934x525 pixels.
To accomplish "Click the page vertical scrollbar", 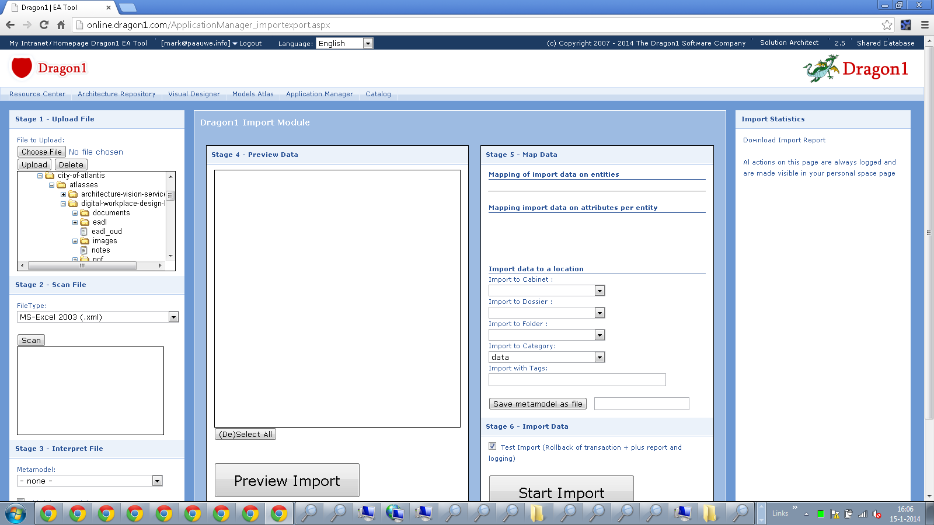I will tap(929, 232).
